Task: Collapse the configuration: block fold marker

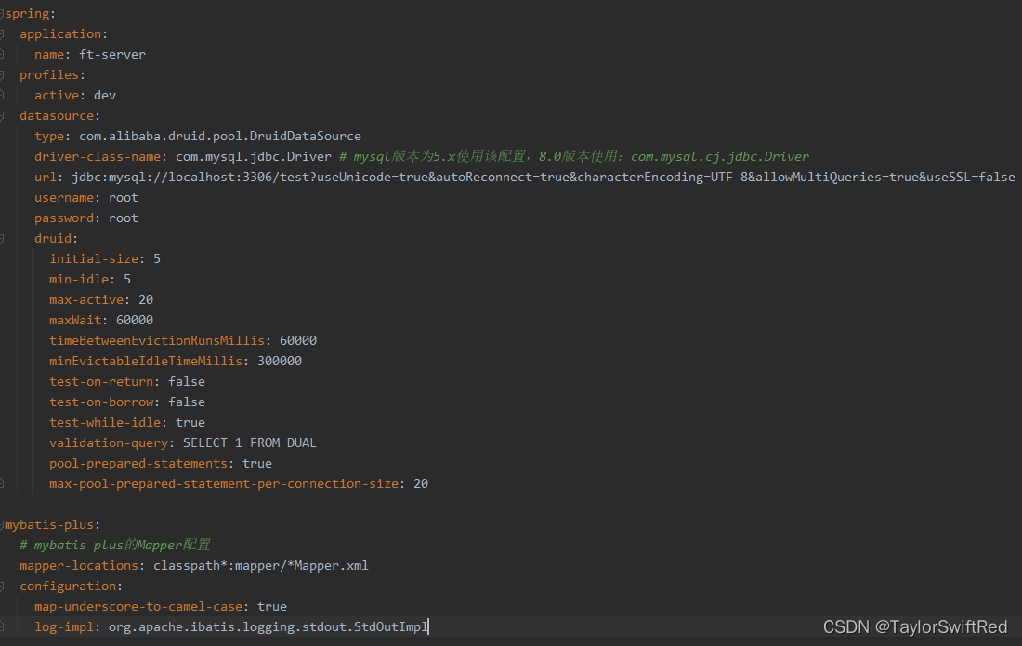Action: 2,586
